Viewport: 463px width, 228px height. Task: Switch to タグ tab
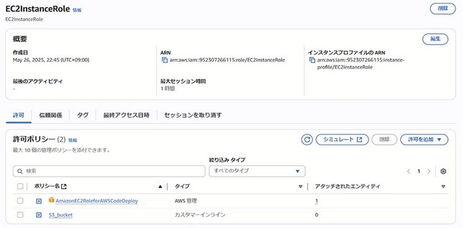tap(83, 115)
